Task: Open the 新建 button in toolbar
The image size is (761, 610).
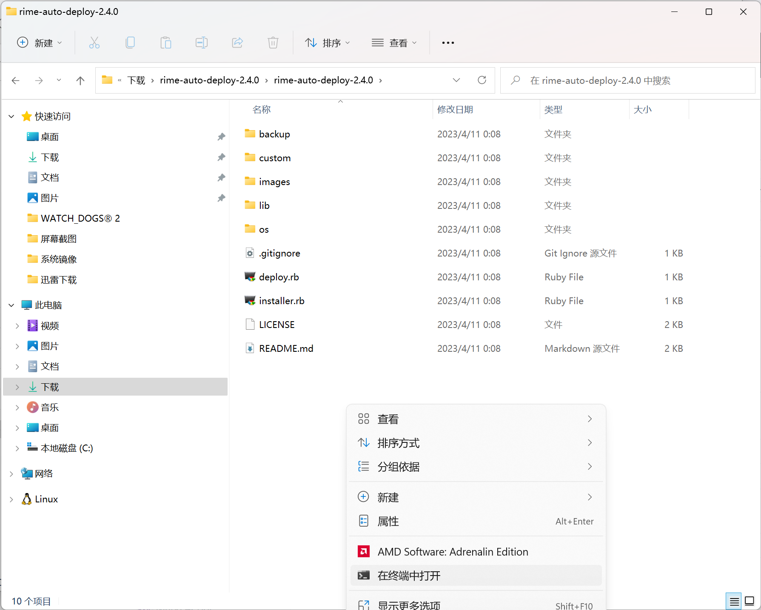Action: point(40,43)
